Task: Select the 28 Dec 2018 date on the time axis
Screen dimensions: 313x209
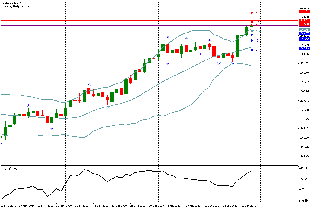Action: click(156, 206)
